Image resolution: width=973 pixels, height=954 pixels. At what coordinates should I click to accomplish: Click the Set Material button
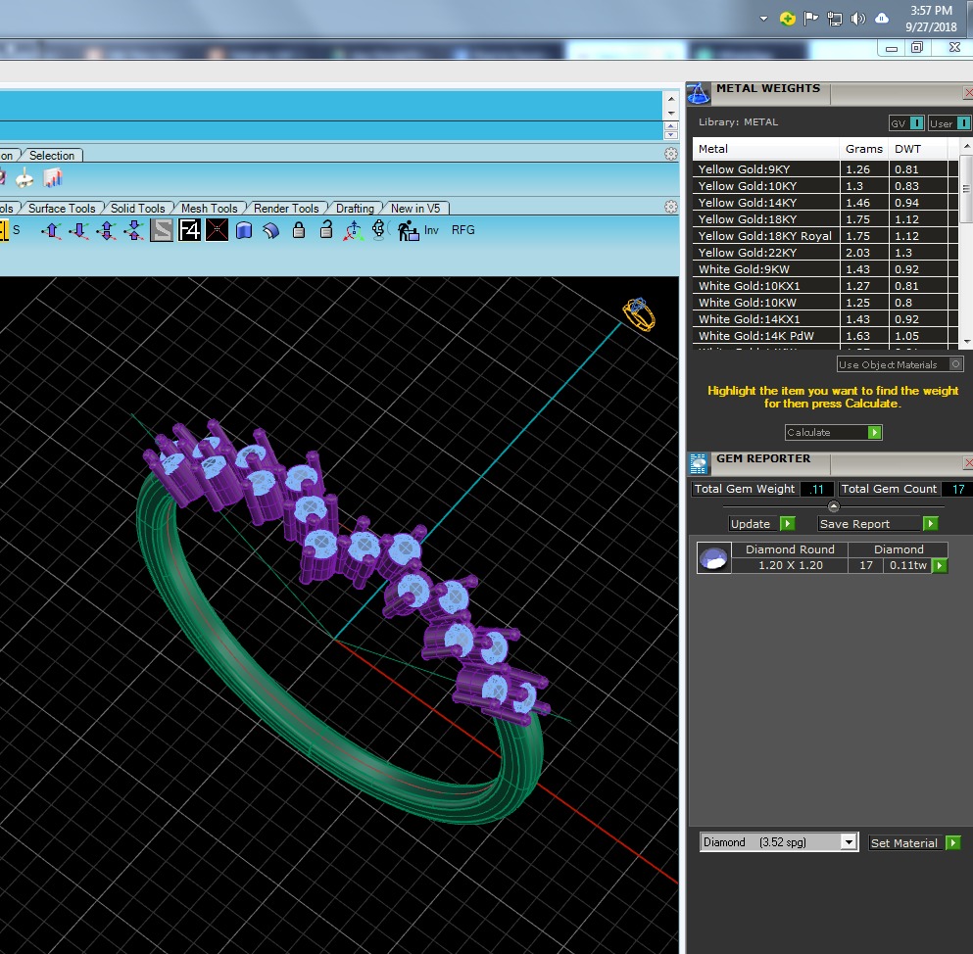915,843
